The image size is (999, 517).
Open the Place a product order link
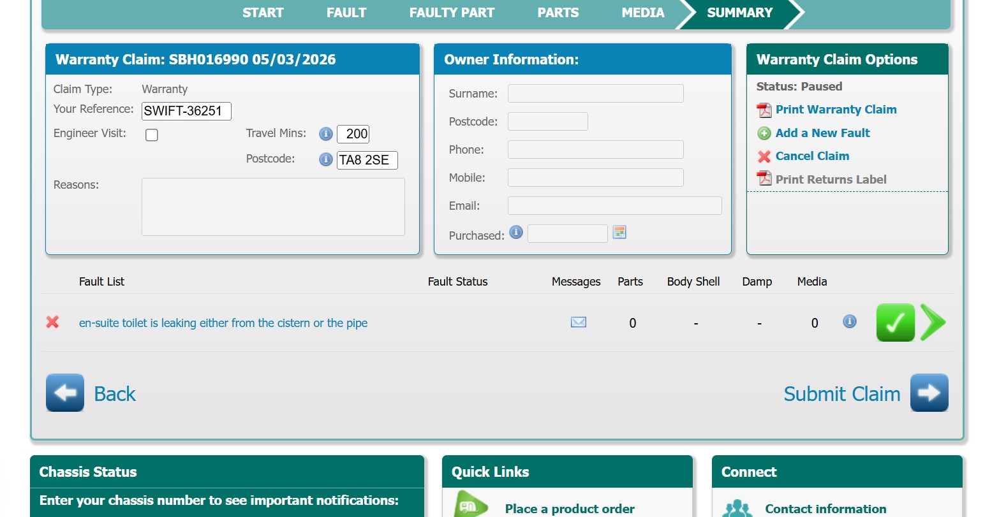(x=570, y=509)
